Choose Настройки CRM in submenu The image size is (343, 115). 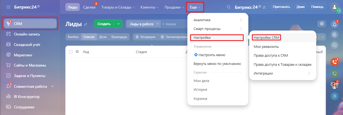(267, 37)
